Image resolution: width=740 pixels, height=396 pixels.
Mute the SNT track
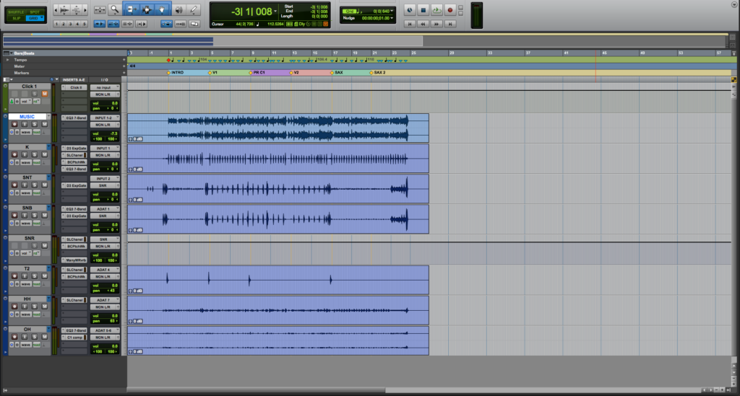tap(44, 185)
